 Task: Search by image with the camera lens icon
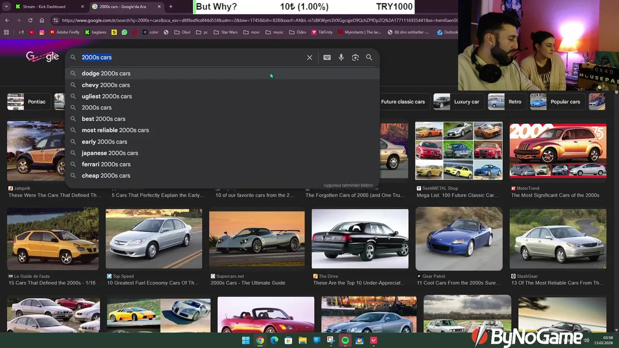[355, 58]
